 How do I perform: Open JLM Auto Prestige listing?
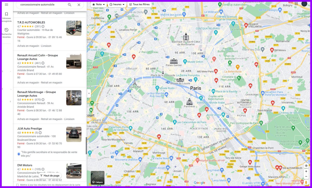point(30,129)
